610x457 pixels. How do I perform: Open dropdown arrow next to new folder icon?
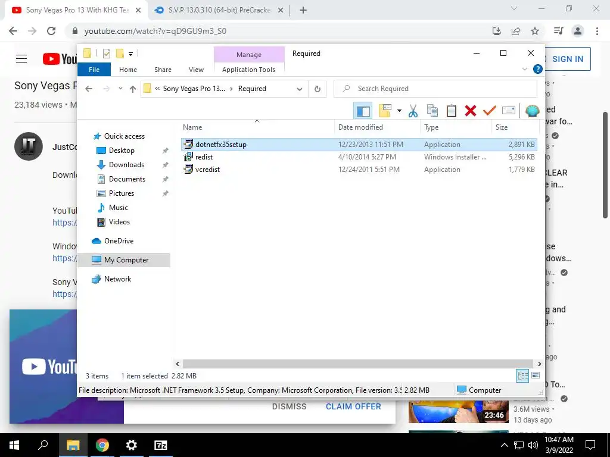399,111
